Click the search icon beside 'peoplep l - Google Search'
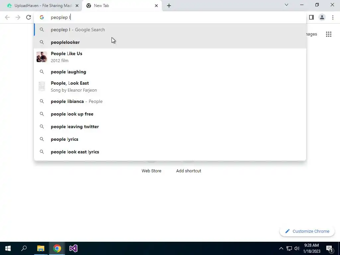Image resolution: width=340 pixels, height=255 pixels. [42, 30]
